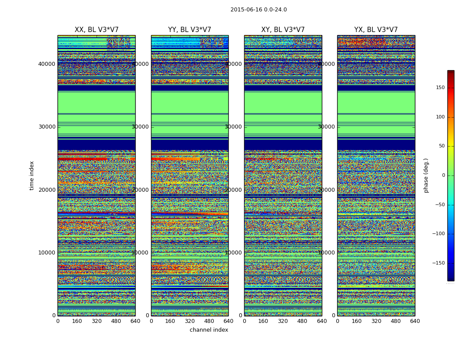Viewport: 461px width, 351px height.
Task: Click the 10000 tick label of XX plot
Action: pos(47,253)
